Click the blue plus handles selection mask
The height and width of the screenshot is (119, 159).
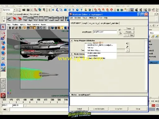(53, 10)
